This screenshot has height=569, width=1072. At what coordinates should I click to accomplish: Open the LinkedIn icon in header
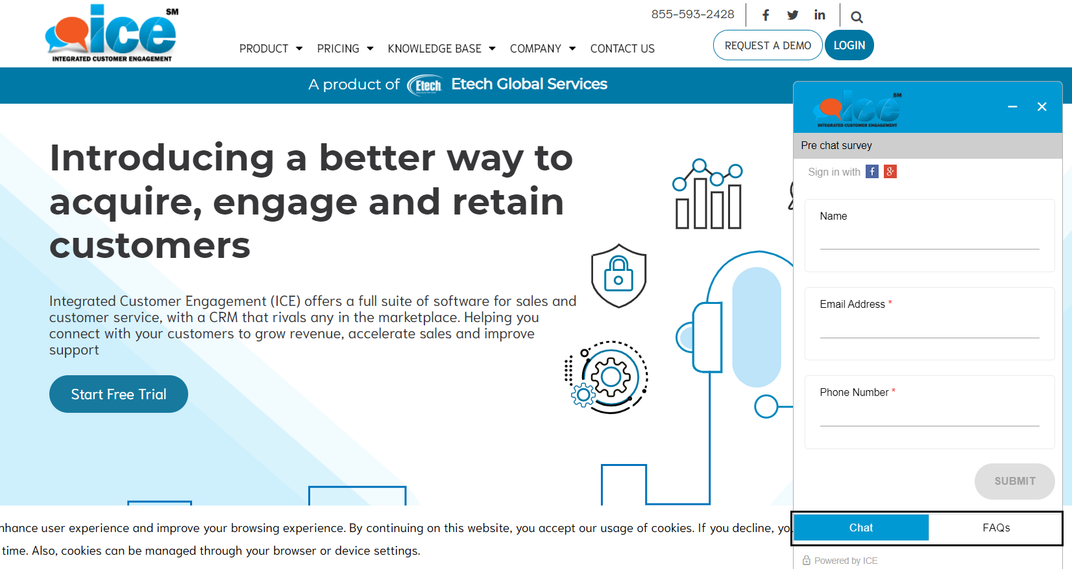pyautogui.click(x=820, y=15)
